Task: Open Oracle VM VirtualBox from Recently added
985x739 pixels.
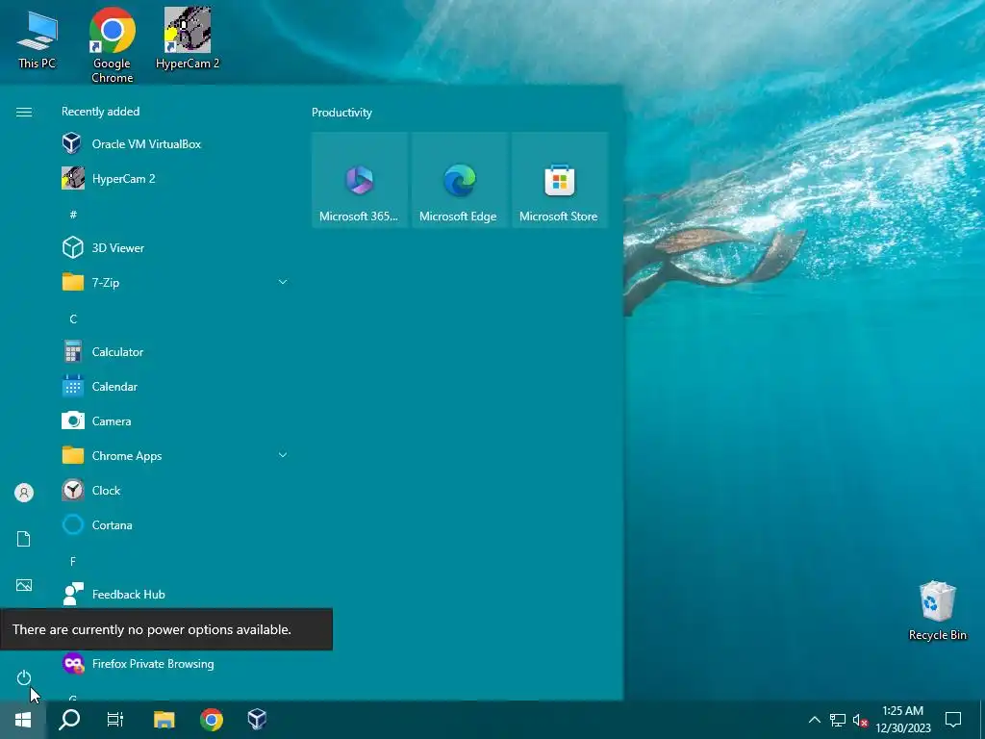Action: tap(175, 144)
